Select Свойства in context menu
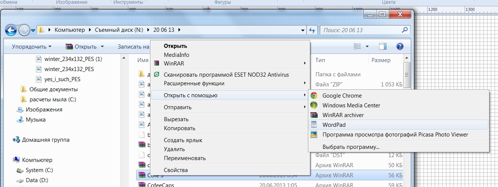This screenshot has width=498, height=187. (x=175, y=170)
